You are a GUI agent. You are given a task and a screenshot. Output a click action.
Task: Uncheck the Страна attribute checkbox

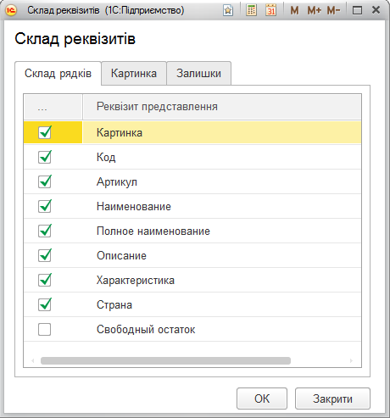click(45, 304)
